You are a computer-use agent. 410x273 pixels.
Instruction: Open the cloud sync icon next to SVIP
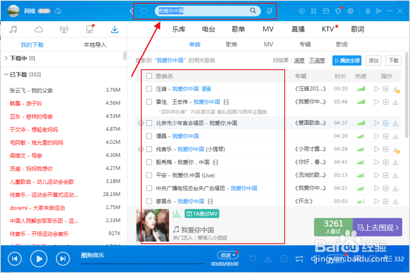click(x=58, y=11)
